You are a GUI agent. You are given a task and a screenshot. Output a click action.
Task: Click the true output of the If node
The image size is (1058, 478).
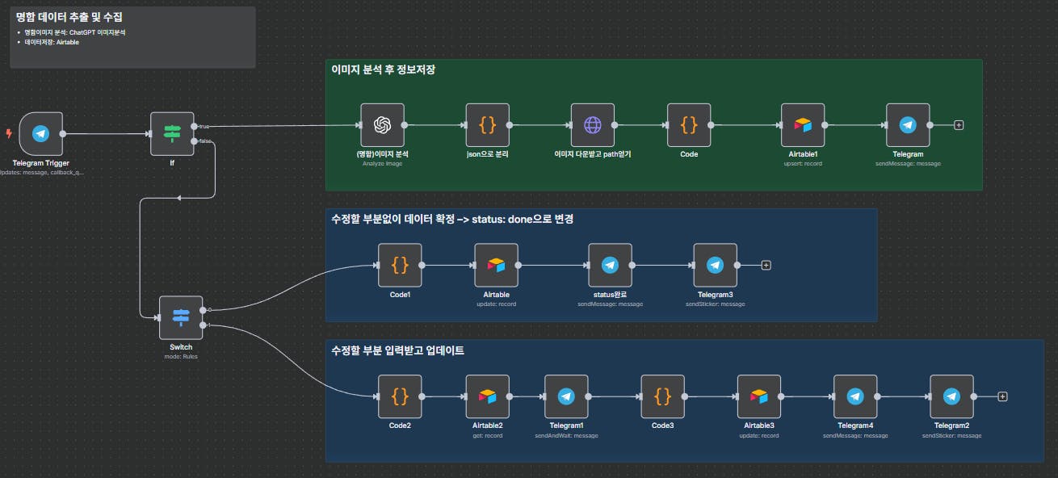click(194, 126)
